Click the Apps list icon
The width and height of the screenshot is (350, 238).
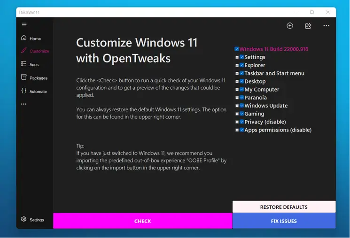pos(23,64)
